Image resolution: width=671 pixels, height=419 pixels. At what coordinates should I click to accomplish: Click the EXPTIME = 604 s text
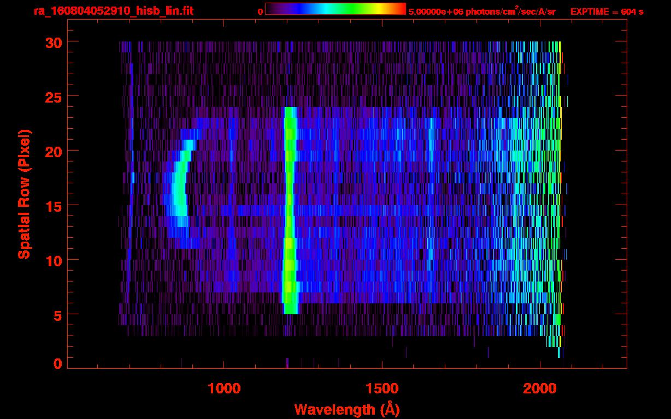(x=607, y=11)
